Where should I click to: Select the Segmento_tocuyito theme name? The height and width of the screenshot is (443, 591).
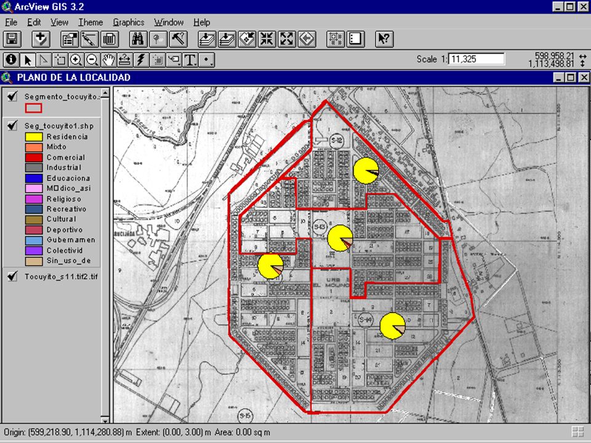pyautogui.click(x=62, y=97)
